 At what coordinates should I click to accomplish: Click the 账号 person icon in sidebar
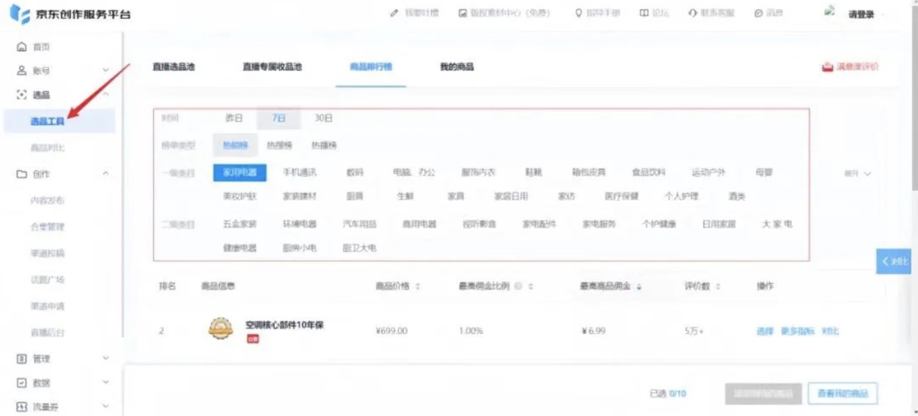click(x=22, y=70)
